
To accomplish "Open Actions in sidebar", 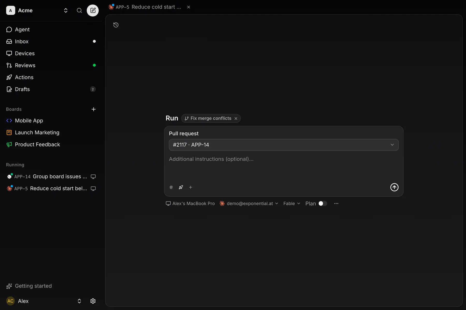I will click(x=51, y=77).
